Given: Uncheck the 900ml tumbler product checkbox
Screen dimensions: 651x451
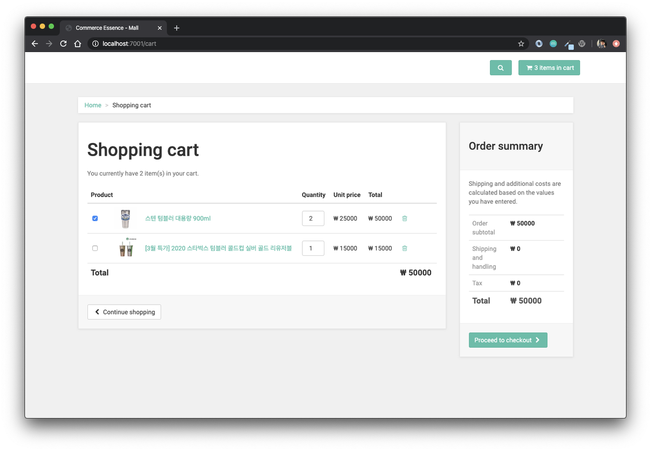Looking at the screenshot, I should tap(95, 218).
